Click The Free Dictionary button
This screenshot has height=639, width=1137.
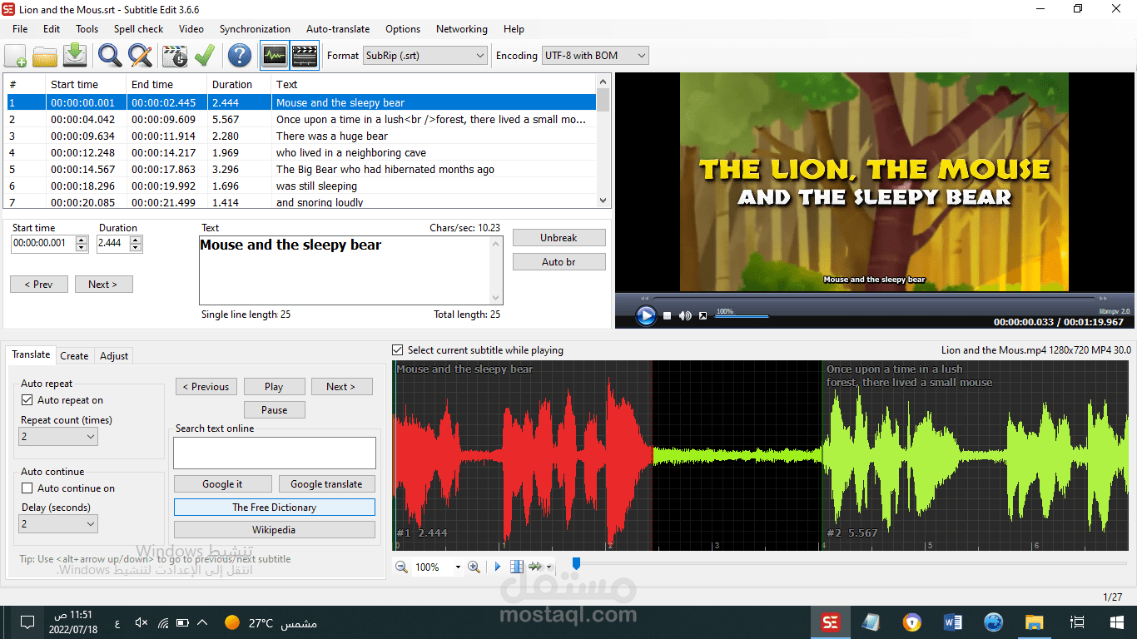275,507
